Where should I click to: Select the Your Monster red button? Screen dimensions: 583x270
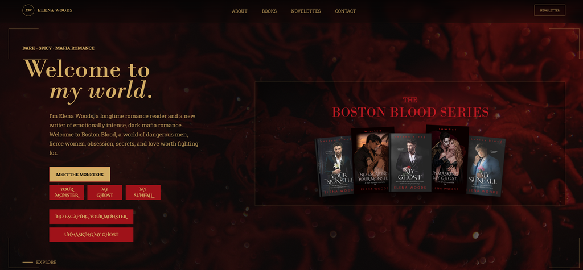pyautogui.click(x=67, y=192)
